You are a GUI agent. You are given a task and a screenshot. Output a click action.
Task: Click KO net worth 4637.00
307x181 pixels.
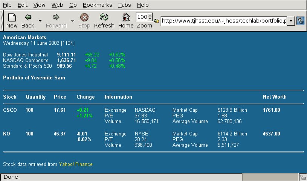click(x=271, y=134)
